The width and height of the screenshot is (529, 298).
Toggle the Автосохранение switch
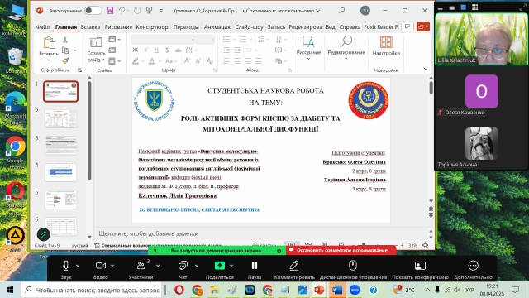coord(93,11)
